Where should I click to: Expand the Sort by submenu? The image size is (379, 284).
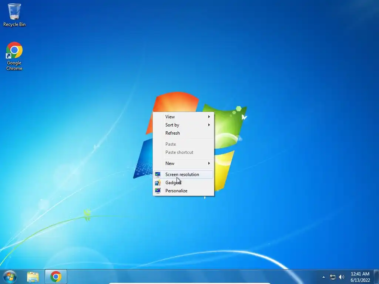pyautogui.click(x=184, y=125)
